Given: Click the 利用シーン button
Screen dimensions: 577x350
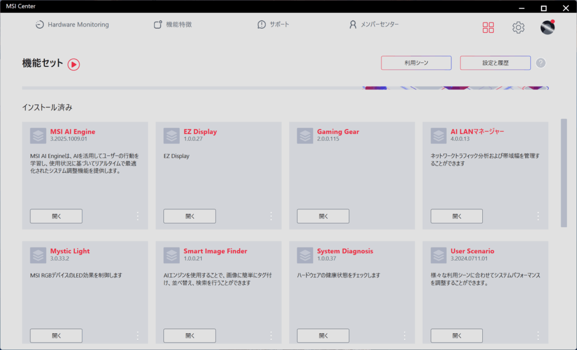Looking at the screenshot, I should (x=416, y=63).
